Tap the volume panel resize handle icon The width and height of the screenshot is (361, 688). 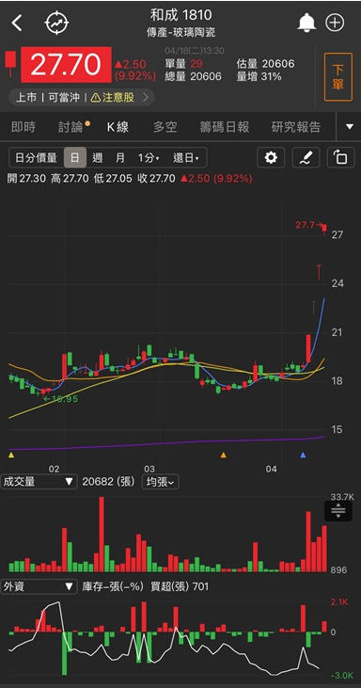pyautogui.click(x=338, y=511)
